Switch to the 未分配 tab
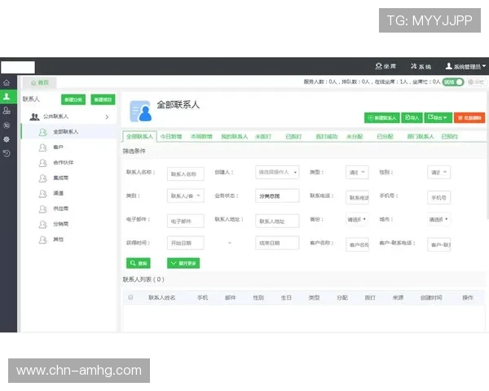 (355, 137)
